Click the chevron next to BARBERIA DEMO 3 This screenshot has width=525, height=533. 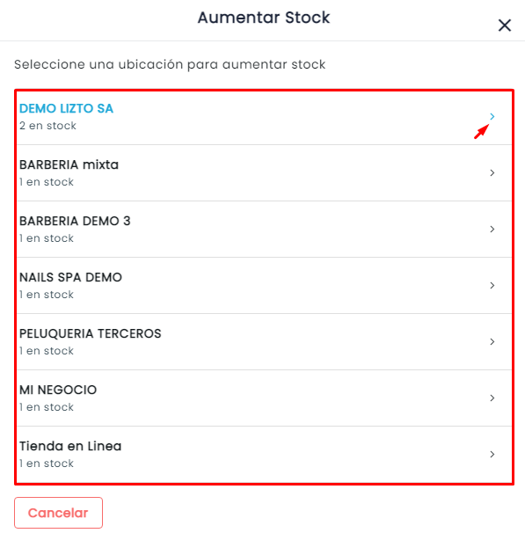tap(492, 229)
